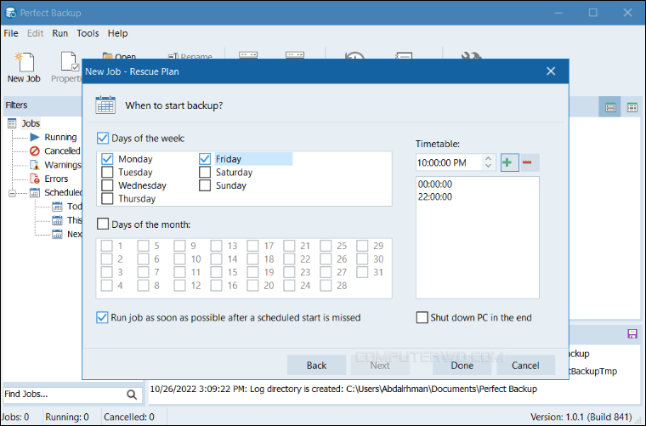This screenshot has width=646, height=426.
Task: Check the Tuesday checkbox
Action: [107, 173]
